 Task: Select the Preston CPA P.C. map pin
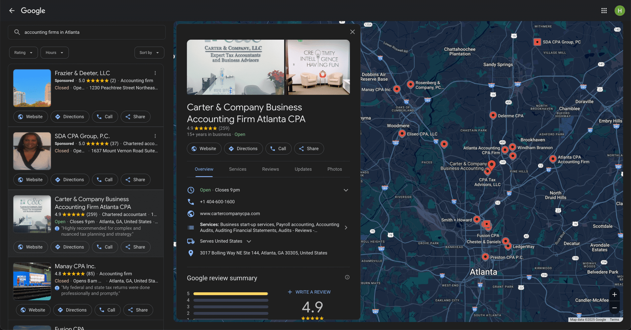(x=485, y=257)
